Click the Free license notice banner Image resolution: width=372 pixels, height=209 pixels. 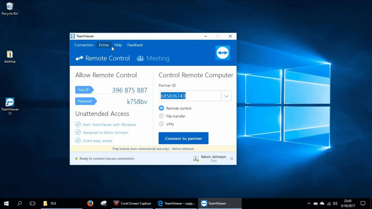pyautogui.click(x=153, y=149)
